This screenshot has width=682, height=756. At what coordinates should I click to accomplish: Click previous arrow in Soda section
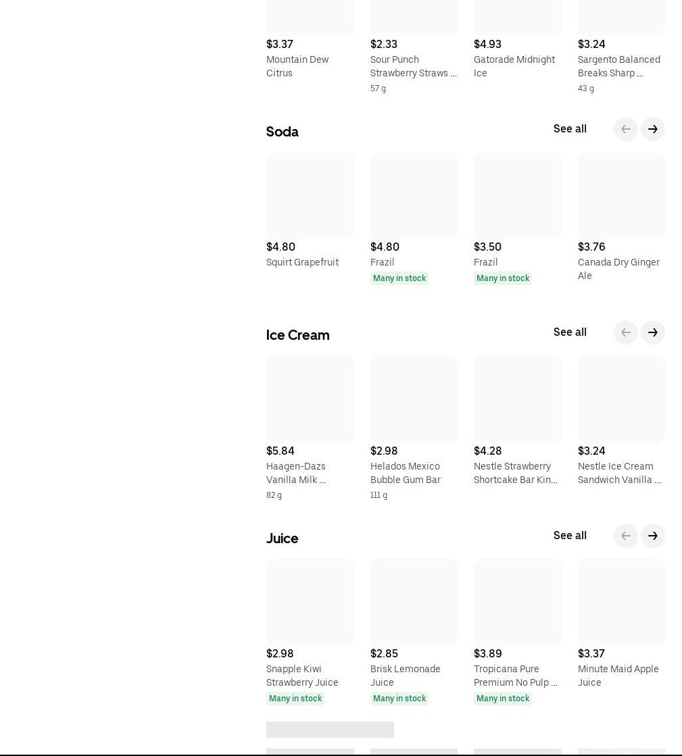[x=626, y=129]
